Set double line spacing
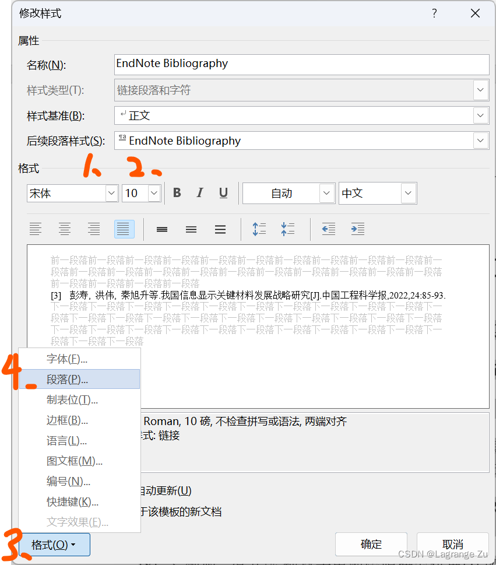Screen dimensions: 496x565 [220, 229]
